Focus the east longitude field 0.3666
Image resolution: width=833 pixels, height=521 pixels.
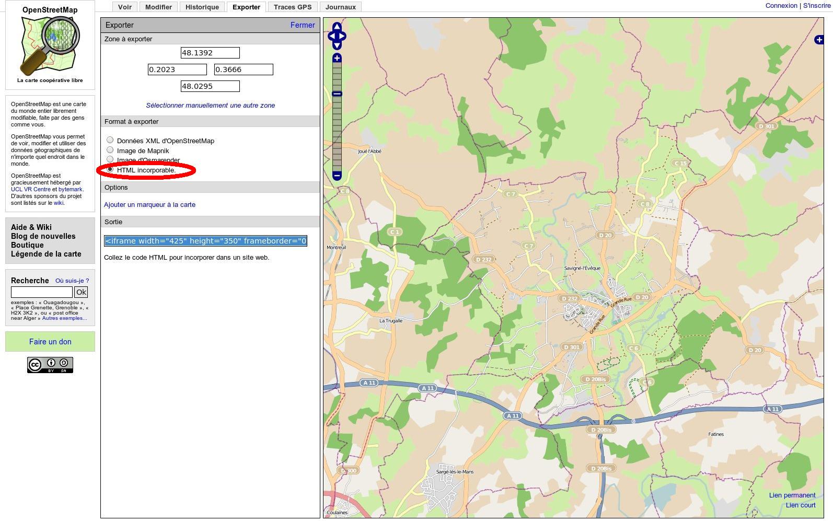pos(244,69)
